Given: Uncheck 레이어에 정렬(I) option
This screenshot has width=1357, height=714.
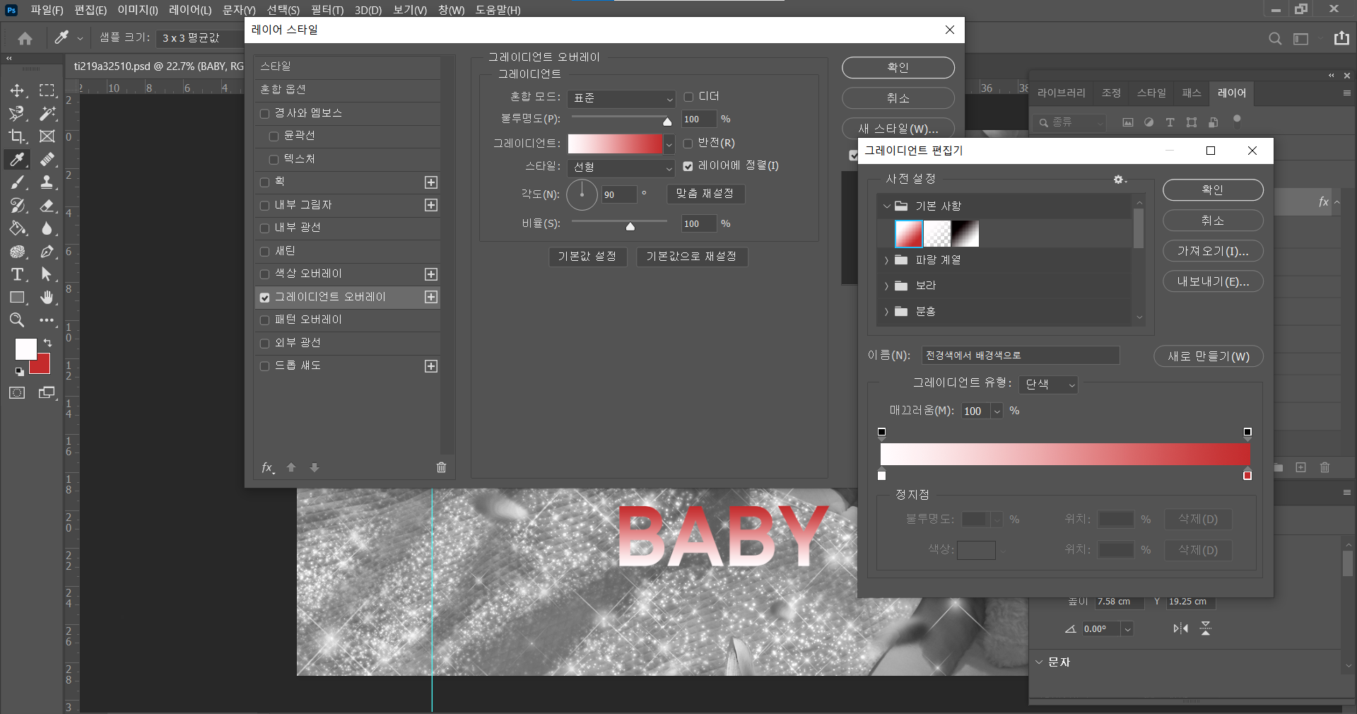Looking at the screenshot, I should click(688, 166).
